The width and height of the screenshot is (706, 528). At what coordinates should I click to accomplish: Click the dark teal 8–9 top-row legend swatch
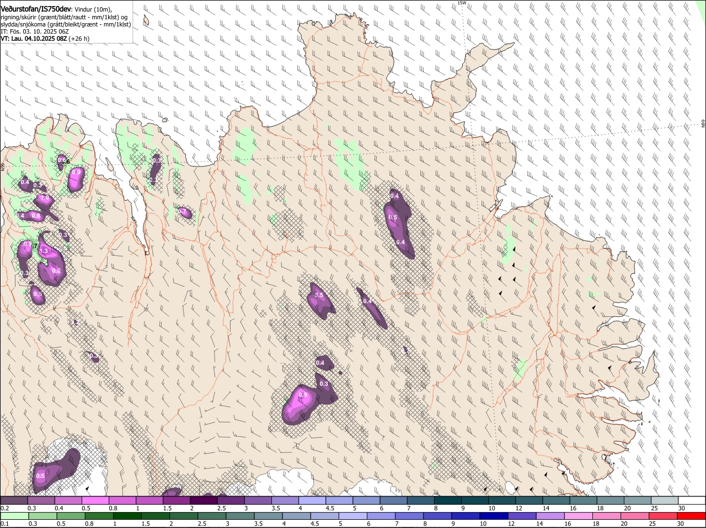point(447,500)
